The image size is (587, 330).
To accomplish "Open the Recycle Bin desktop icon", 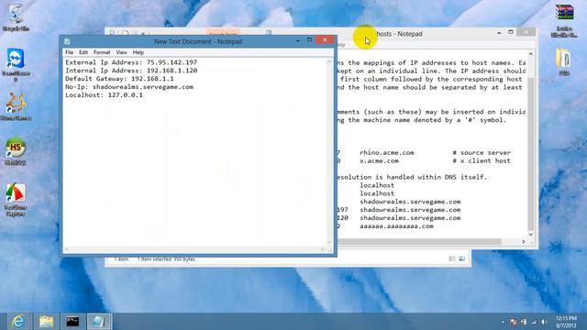I will (16, 17).
